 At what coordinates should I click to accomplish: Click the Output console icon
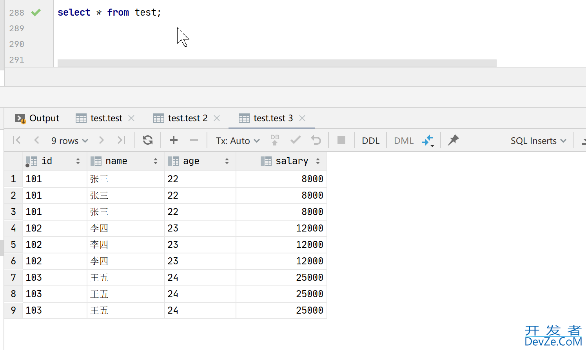click(20, 118)
